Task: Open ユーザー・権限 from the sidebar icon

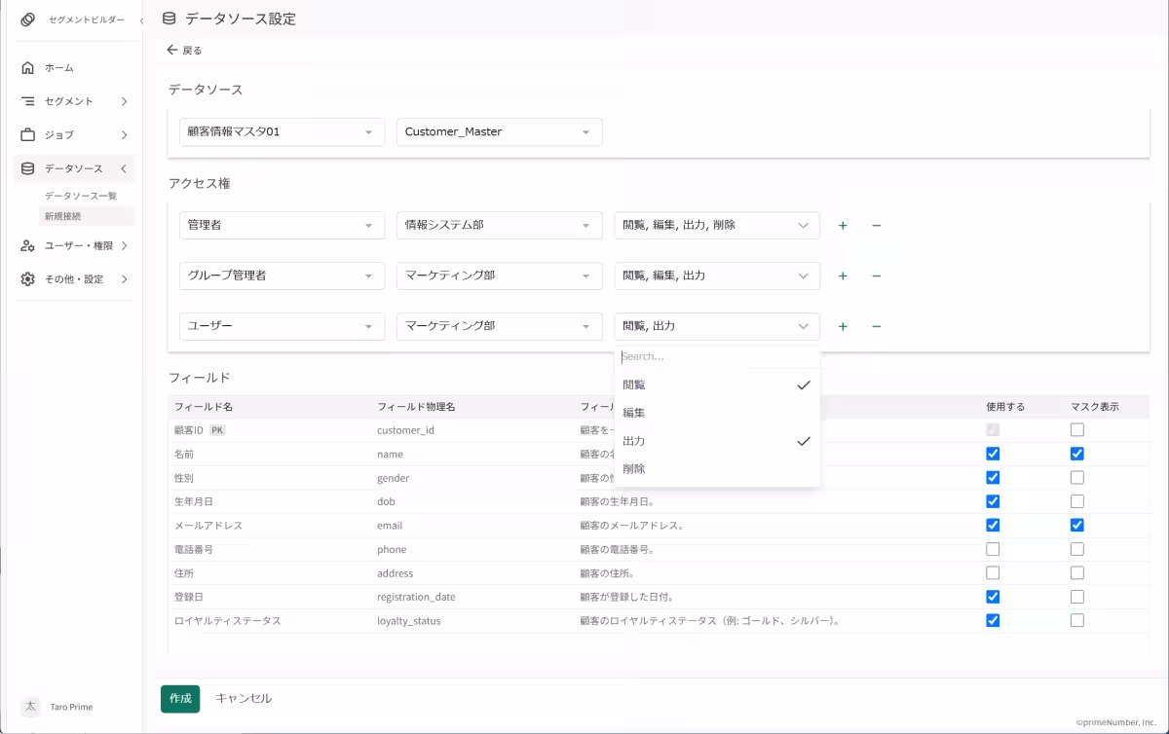Action: point(29,245)
